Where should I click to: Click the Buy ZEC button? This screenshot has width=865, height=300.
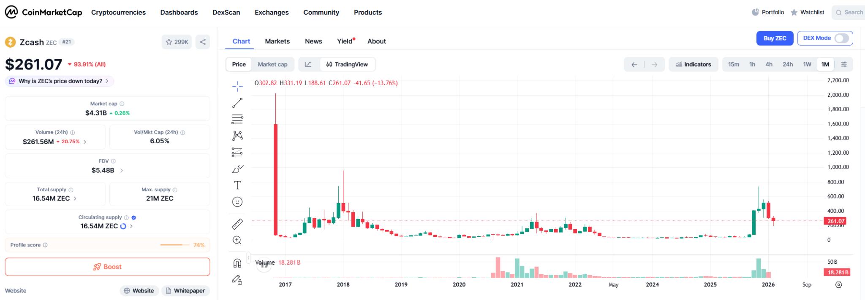click(775, 38)
